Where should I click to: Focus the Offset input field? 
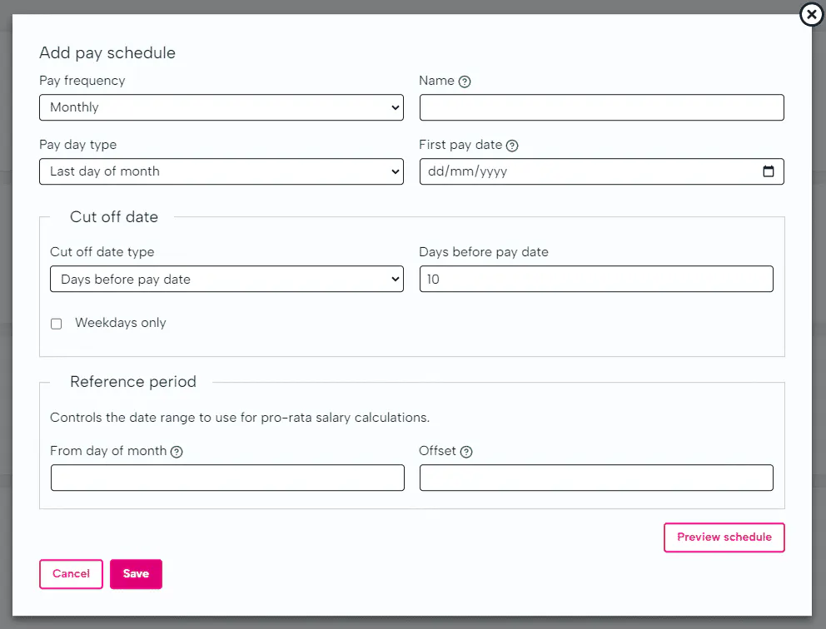[x=595, y=478]
